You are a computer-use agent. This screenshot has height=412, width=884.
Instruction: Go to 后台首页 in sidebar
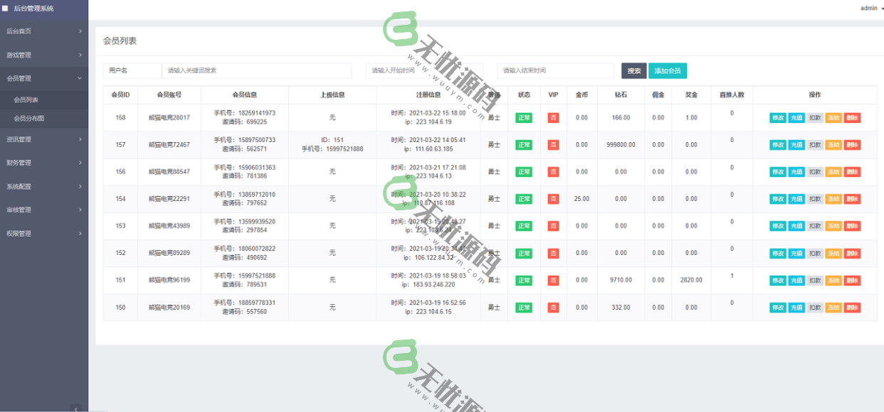tap(44, 31)
